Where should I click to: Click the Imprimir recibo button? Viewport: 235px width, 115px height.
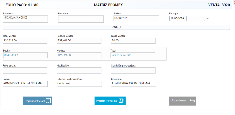[110, 101]
